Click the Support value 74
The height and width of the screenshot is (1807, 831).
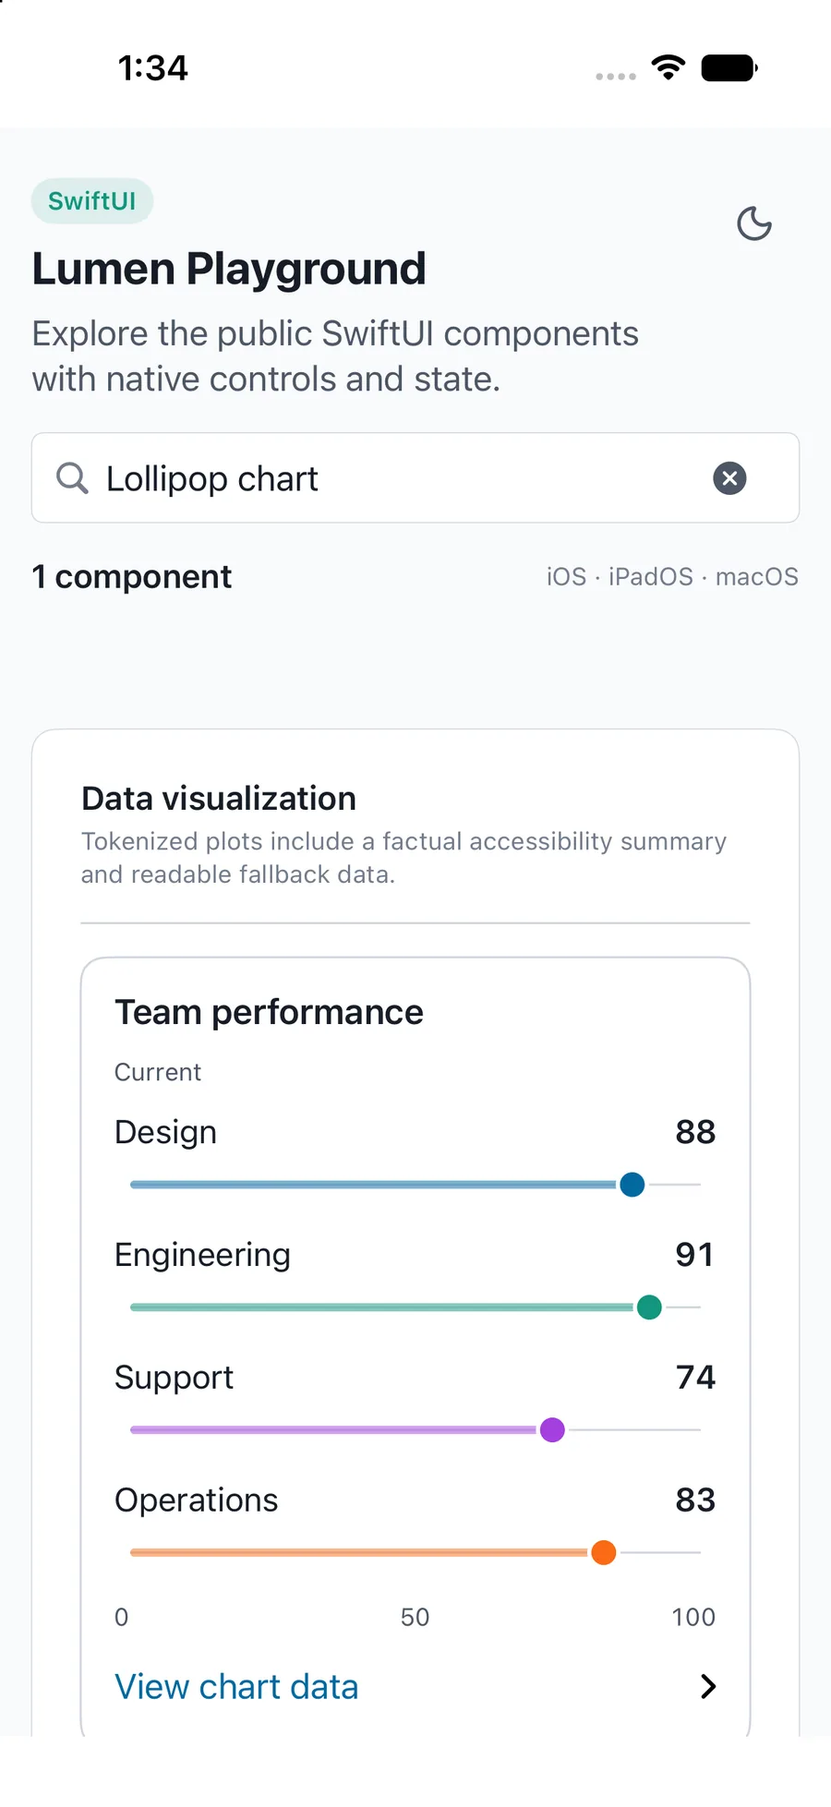(696, 1378)
